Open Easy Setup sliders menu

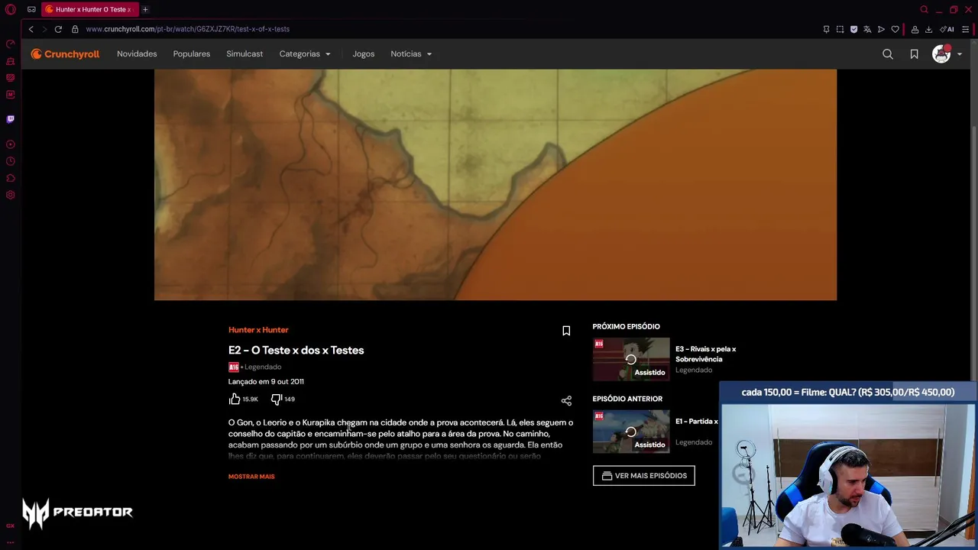coord(966,29)
